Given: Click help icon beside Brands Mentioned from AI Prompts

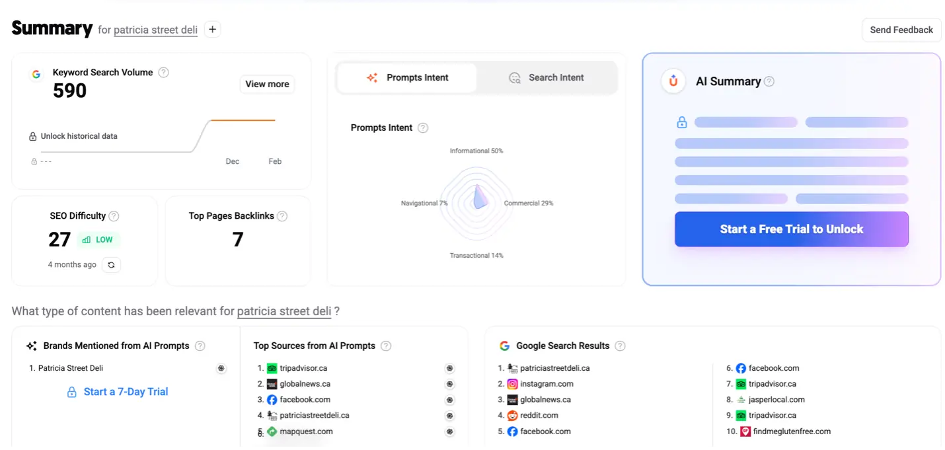Looking at the screenshot, I should tap(200, 346).
